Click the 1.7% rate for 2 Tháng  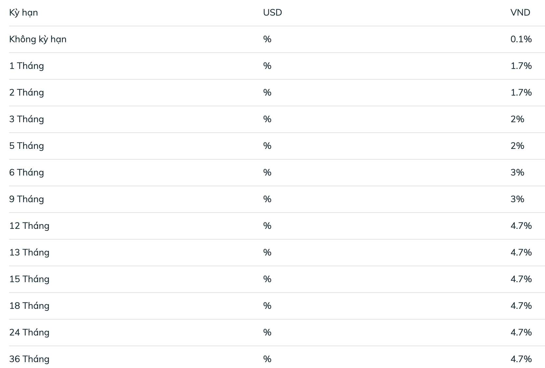click(x=521, y=93)
